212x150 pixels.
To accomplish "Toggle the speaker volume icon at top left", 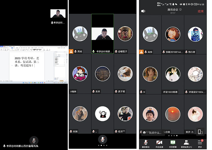I will (x=143, y=11).
